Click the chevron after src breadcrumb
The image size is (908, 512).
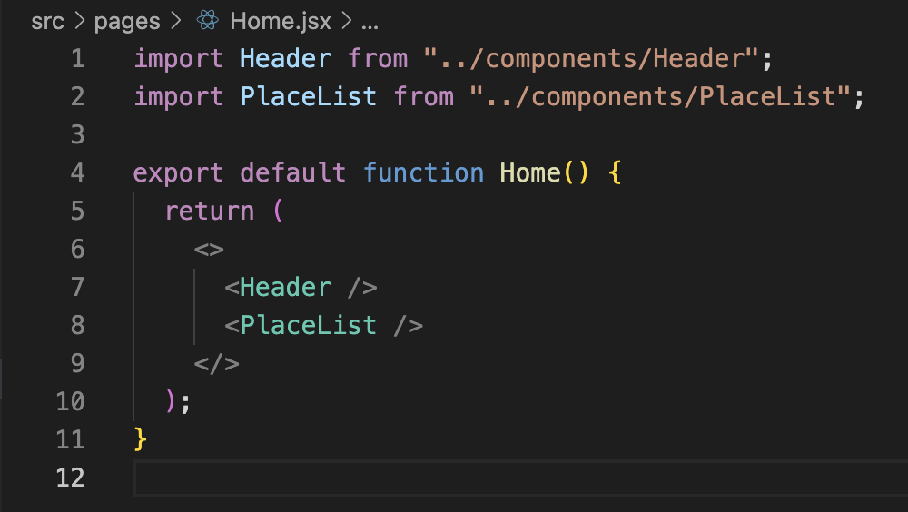point(79,21)
